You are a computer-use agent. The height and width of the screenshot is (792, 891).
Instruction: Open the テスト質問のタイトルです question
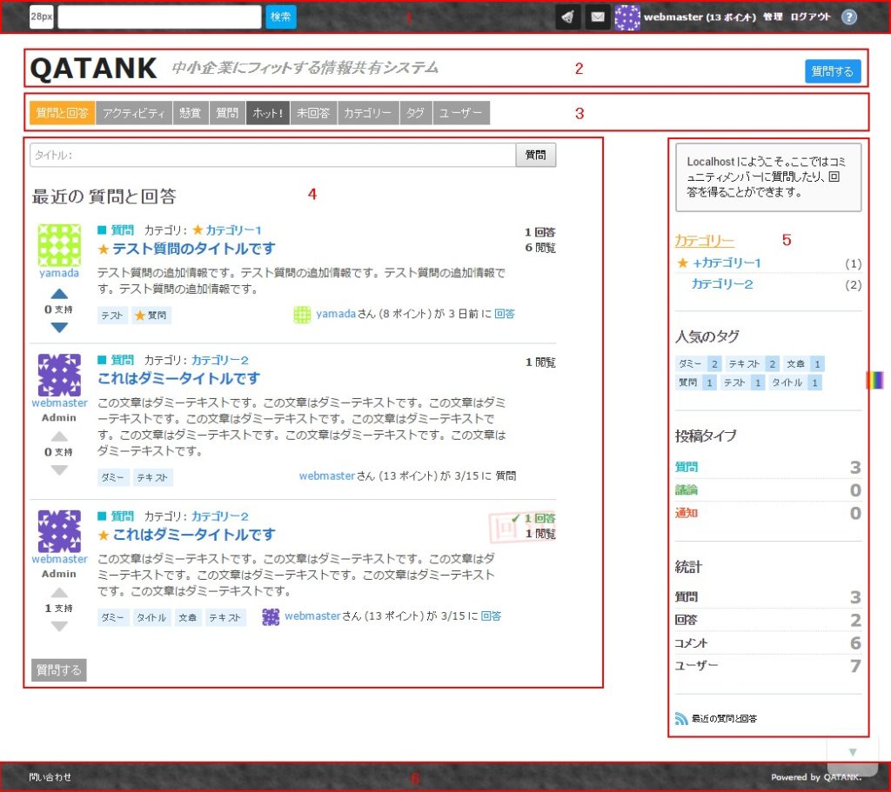(193, 249)
